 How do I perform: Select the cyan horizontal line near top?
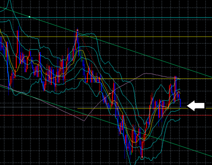point(106,18)
